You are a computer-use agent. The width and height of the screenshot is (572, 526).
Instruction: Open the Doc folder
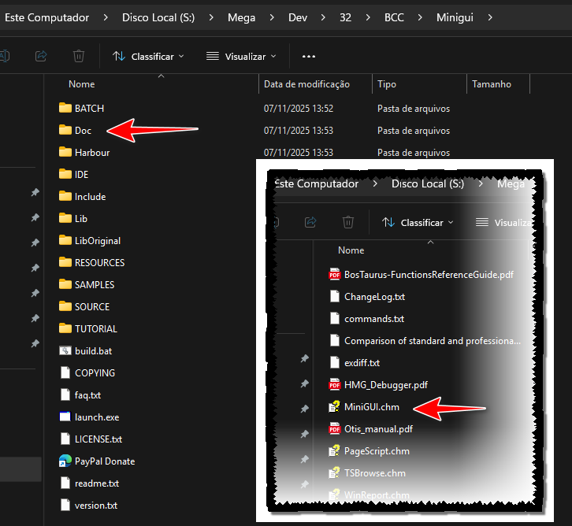click(x=83, y=131)
